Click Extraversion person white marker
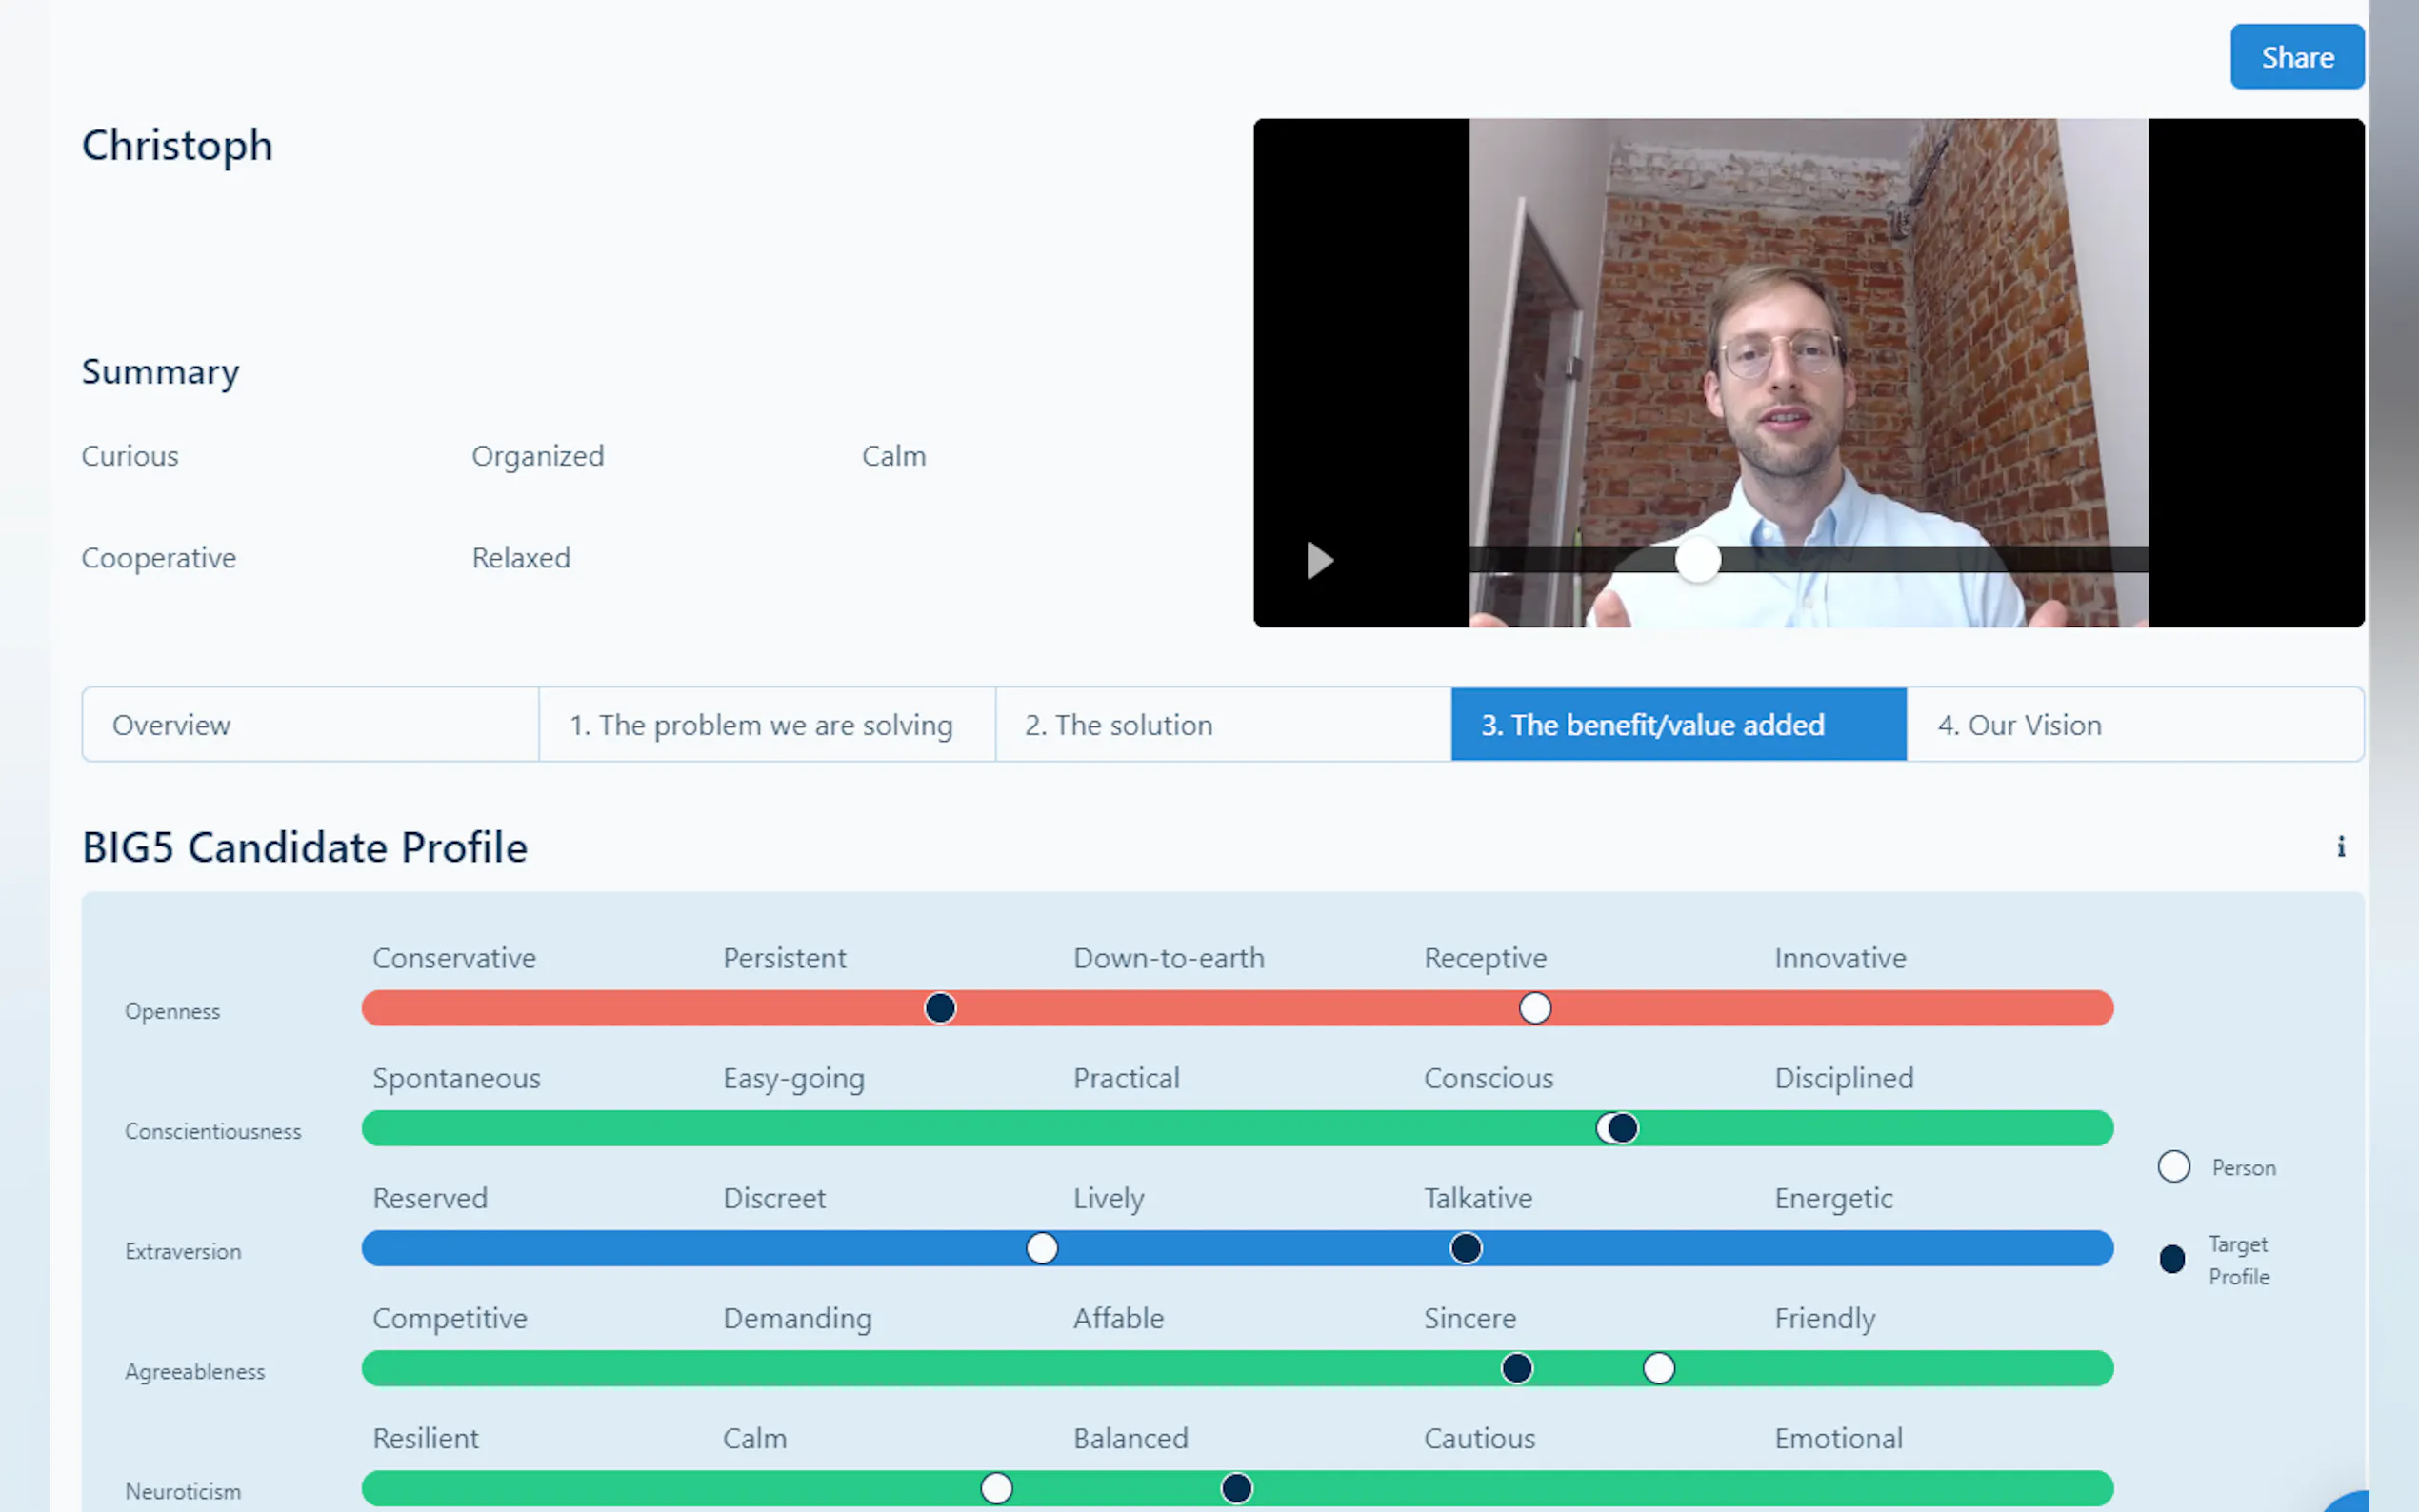This screenshot has width=2419, height=1512. point(1041,1248)
